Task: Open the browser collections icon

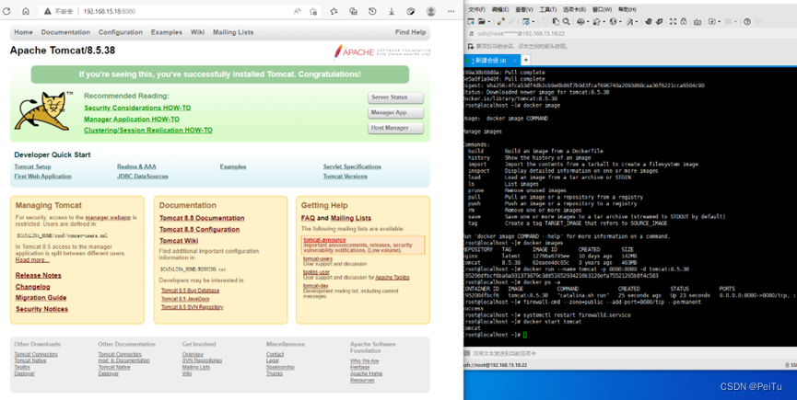Action: coord(353,11)
